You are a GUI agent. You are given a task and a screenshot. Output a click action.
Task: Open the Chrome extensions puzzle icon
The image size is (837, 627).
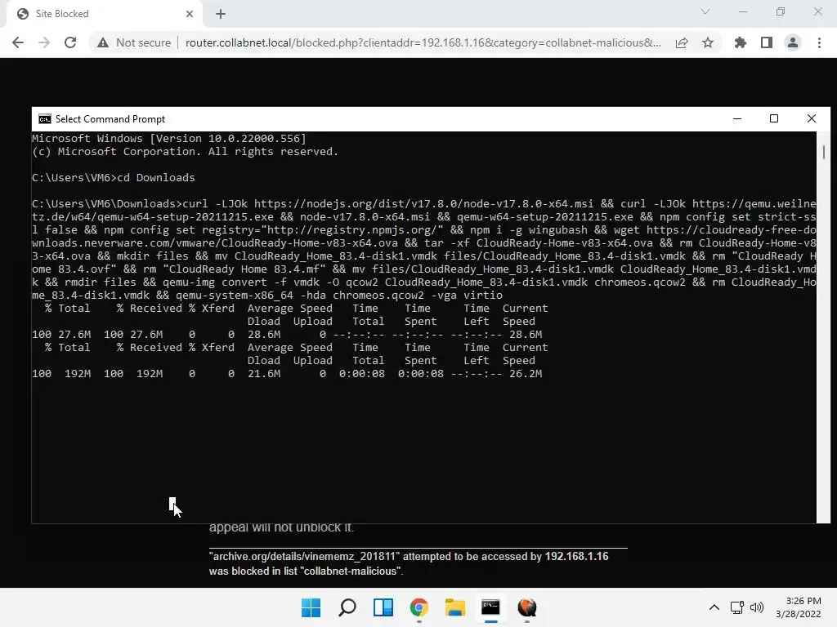740,42
